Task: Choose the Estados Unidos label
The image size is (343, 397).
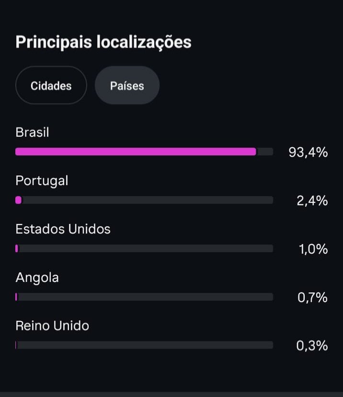Action: [63, 229]
